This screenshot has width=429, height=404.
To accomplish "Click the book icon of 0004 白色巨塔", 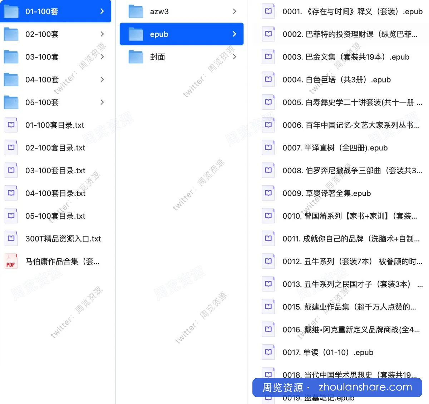I will (x=268, y=80).
